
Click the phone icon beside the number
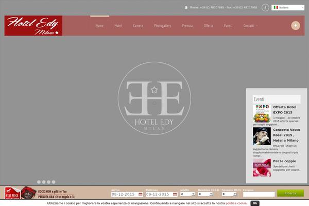point(186,8)
